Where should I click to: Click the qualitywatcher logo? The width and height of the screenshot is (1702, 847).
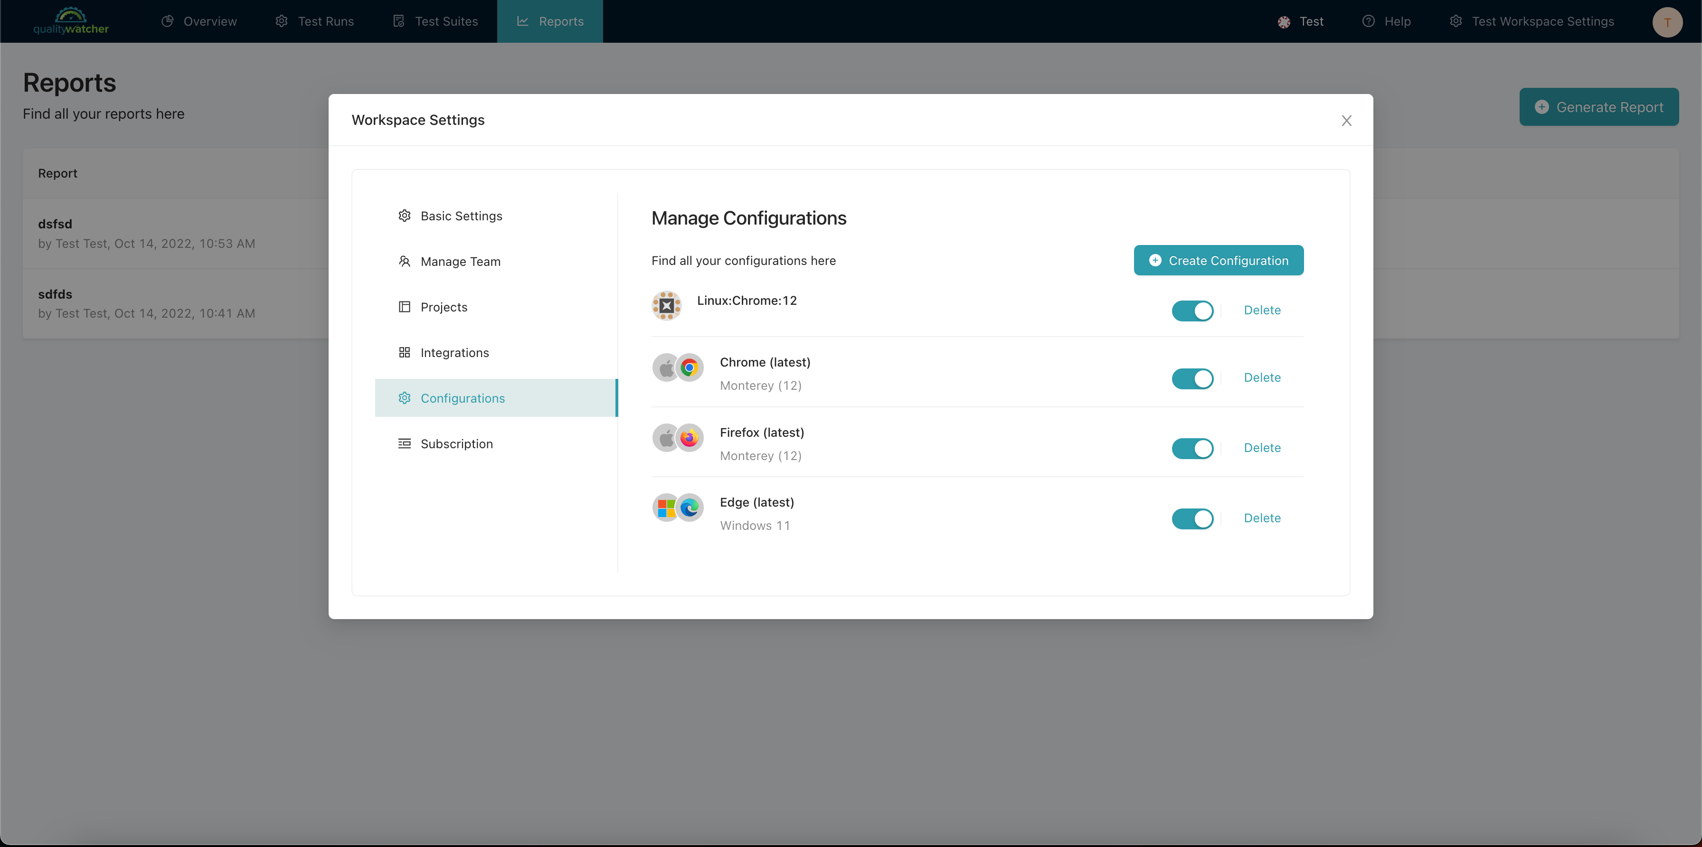[71, 21]
